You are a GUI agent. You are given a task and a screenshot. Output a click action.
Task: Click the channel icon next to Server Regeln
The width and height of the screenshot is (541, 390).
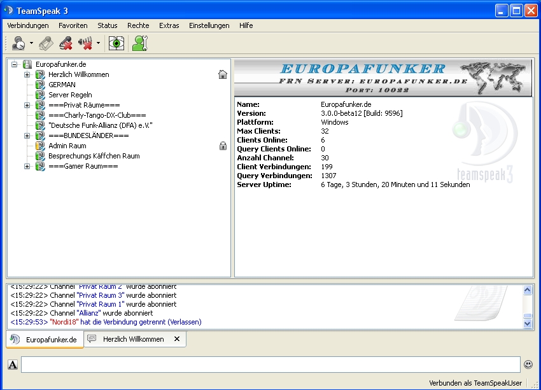40,95
